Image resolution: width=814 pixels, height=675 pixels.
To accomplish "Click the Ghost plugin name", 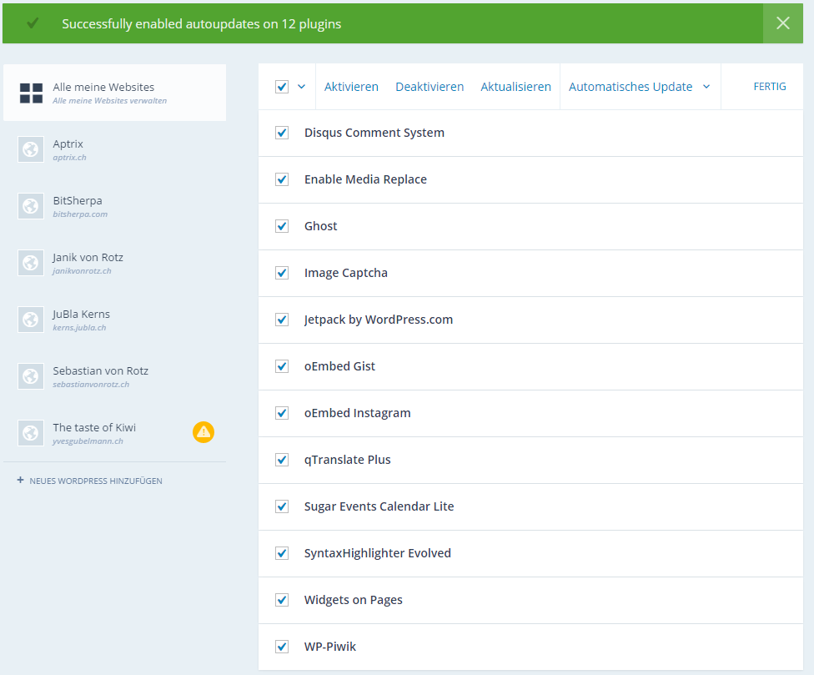I will 321,226.
